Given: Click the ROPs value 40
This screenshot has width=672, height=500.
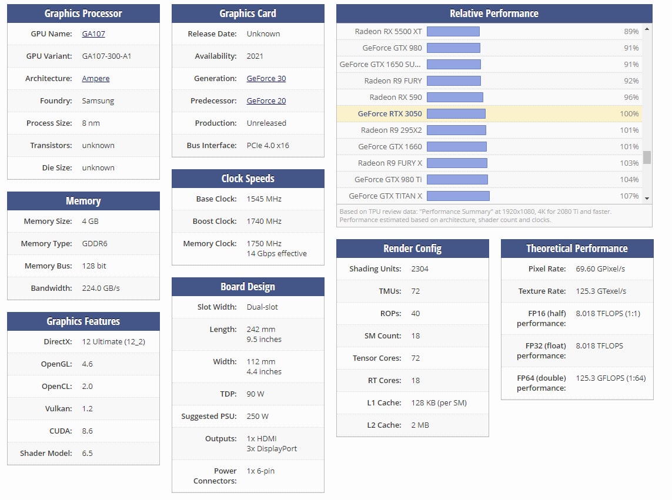Looking at the screenshot, I should pos(416,313).
